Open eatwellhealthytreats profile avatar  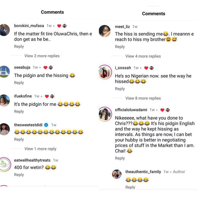[5, 164]
